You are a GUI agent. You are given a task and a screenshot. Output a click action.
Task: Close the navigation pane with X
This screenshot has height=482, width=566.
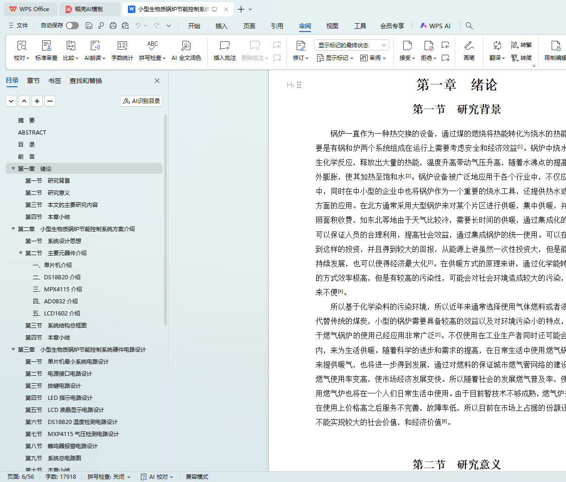157,81
